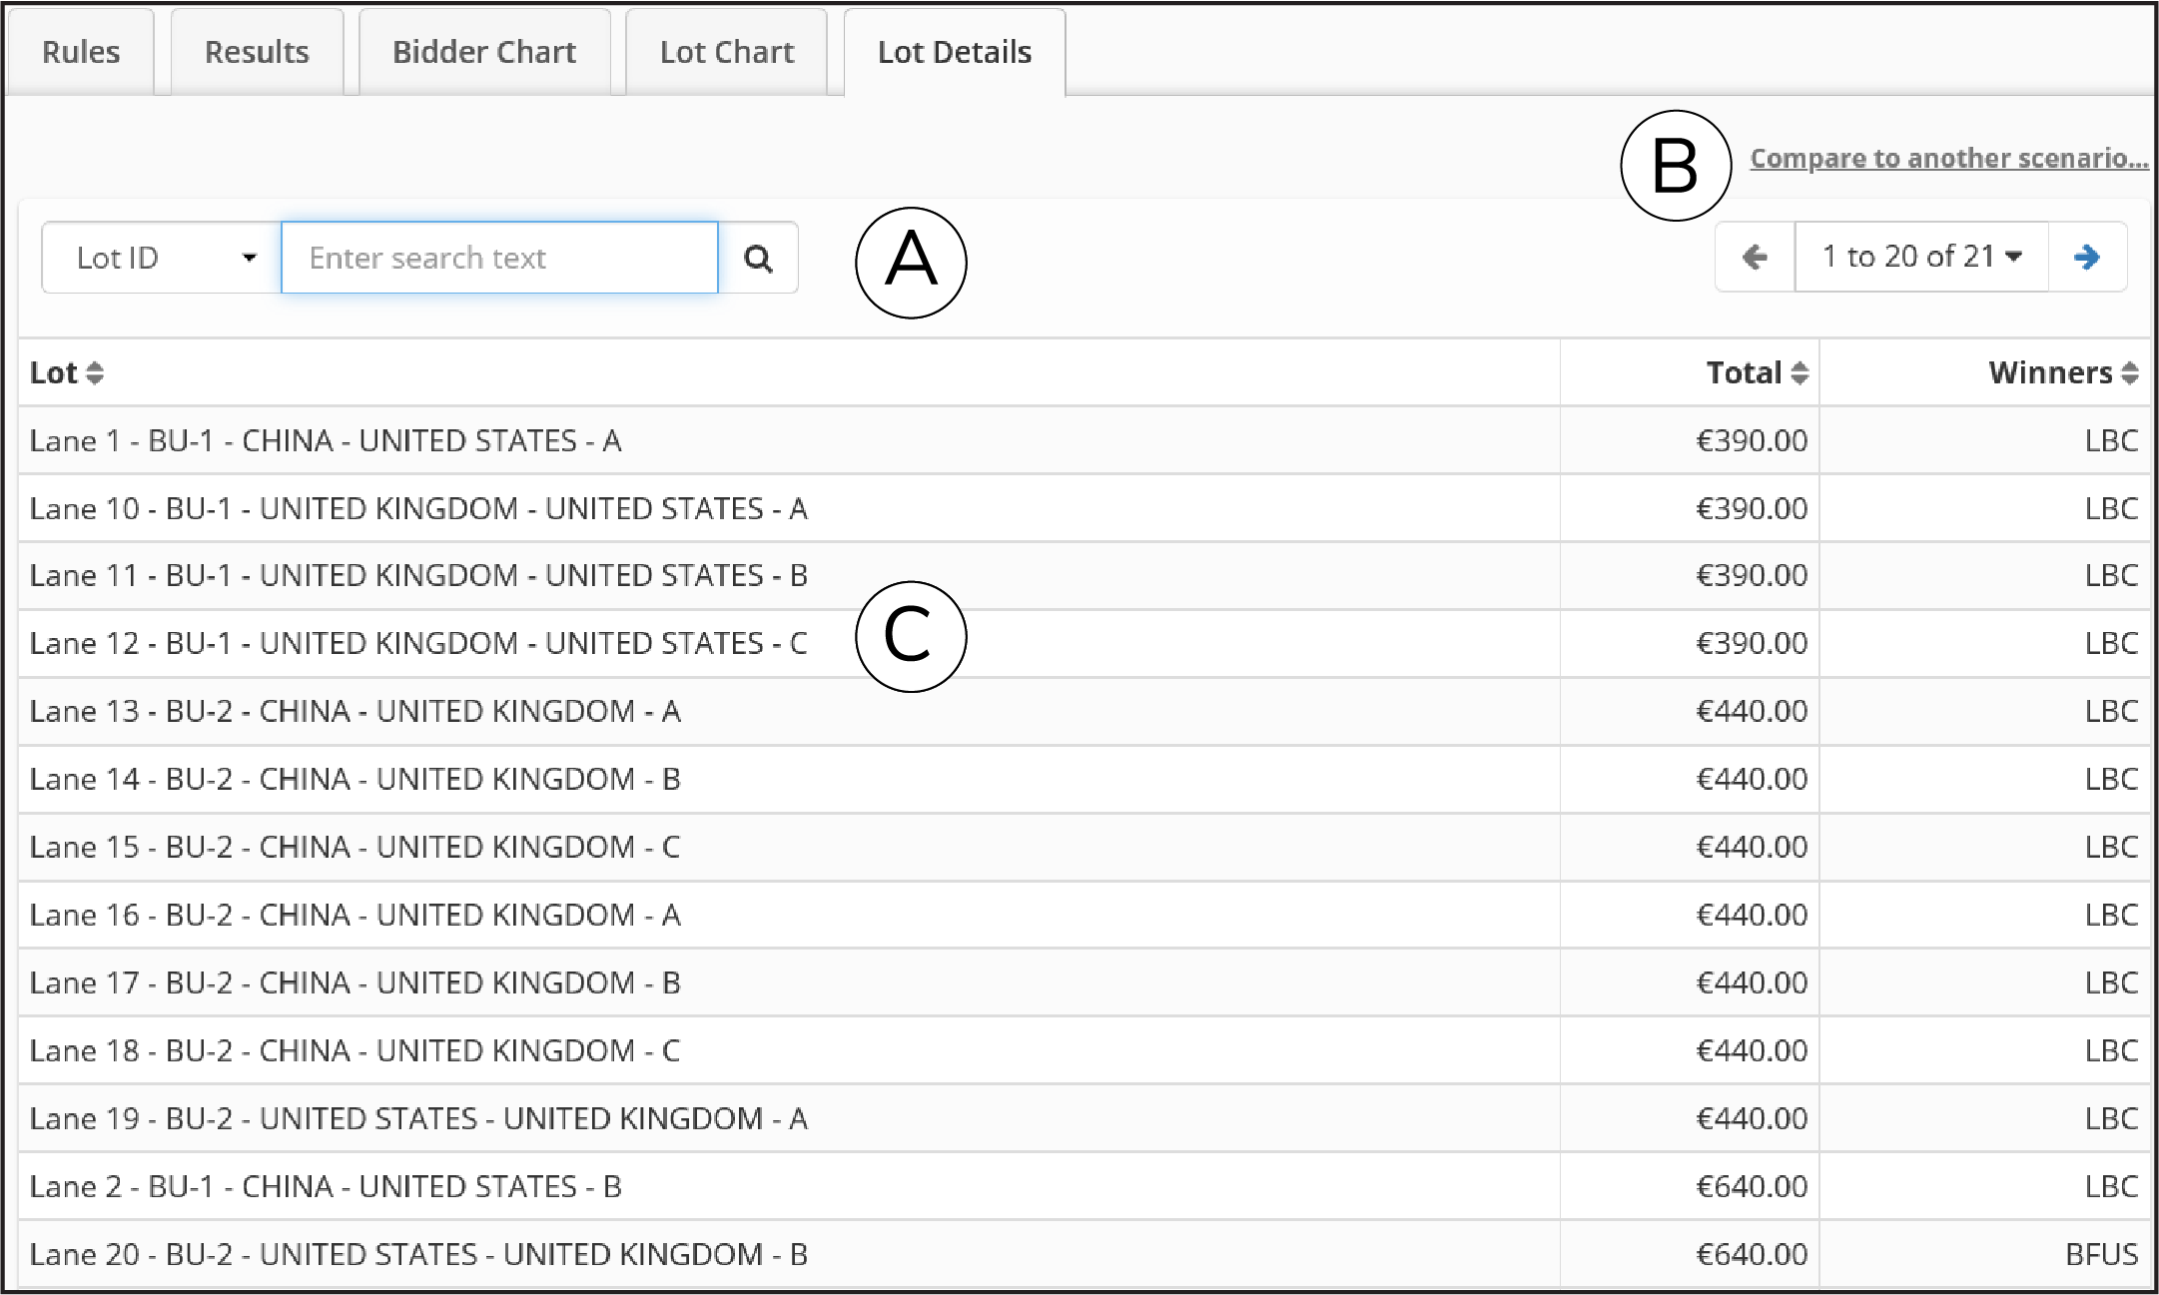Click the €440.00 total in Lane 19 row
This screenshot has width=2159, height=1295.
1752,1119
